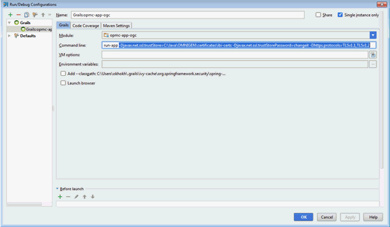This screenshot has height=227, width=390.
Task: Open environment variables browse button
Action: point(373,64)
